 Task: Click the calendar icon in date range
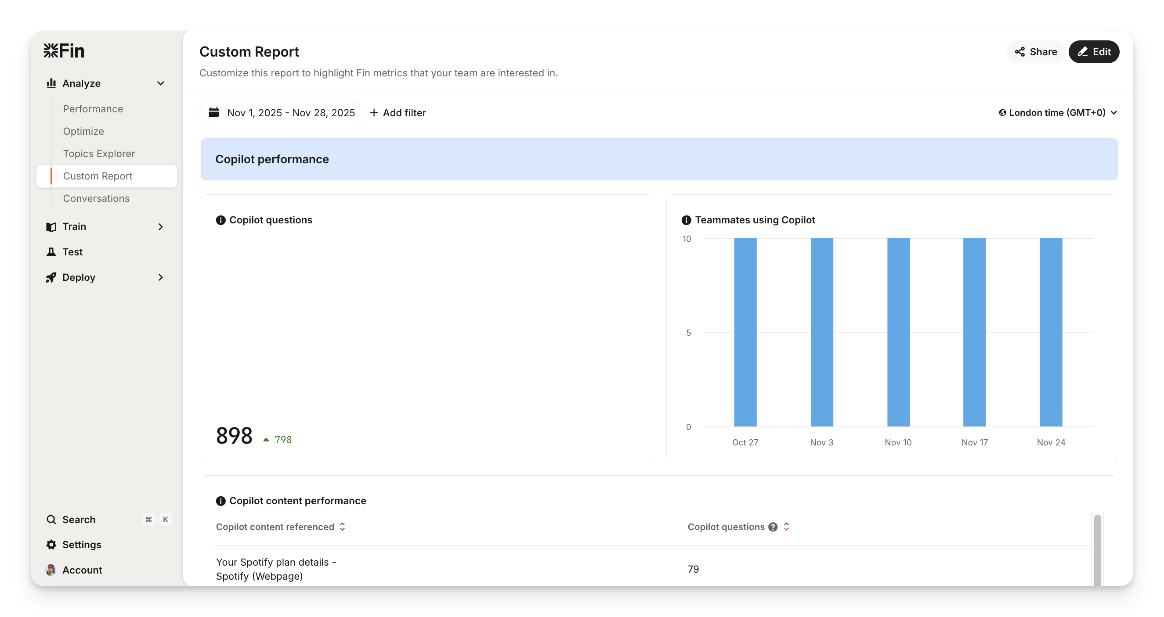214,112
